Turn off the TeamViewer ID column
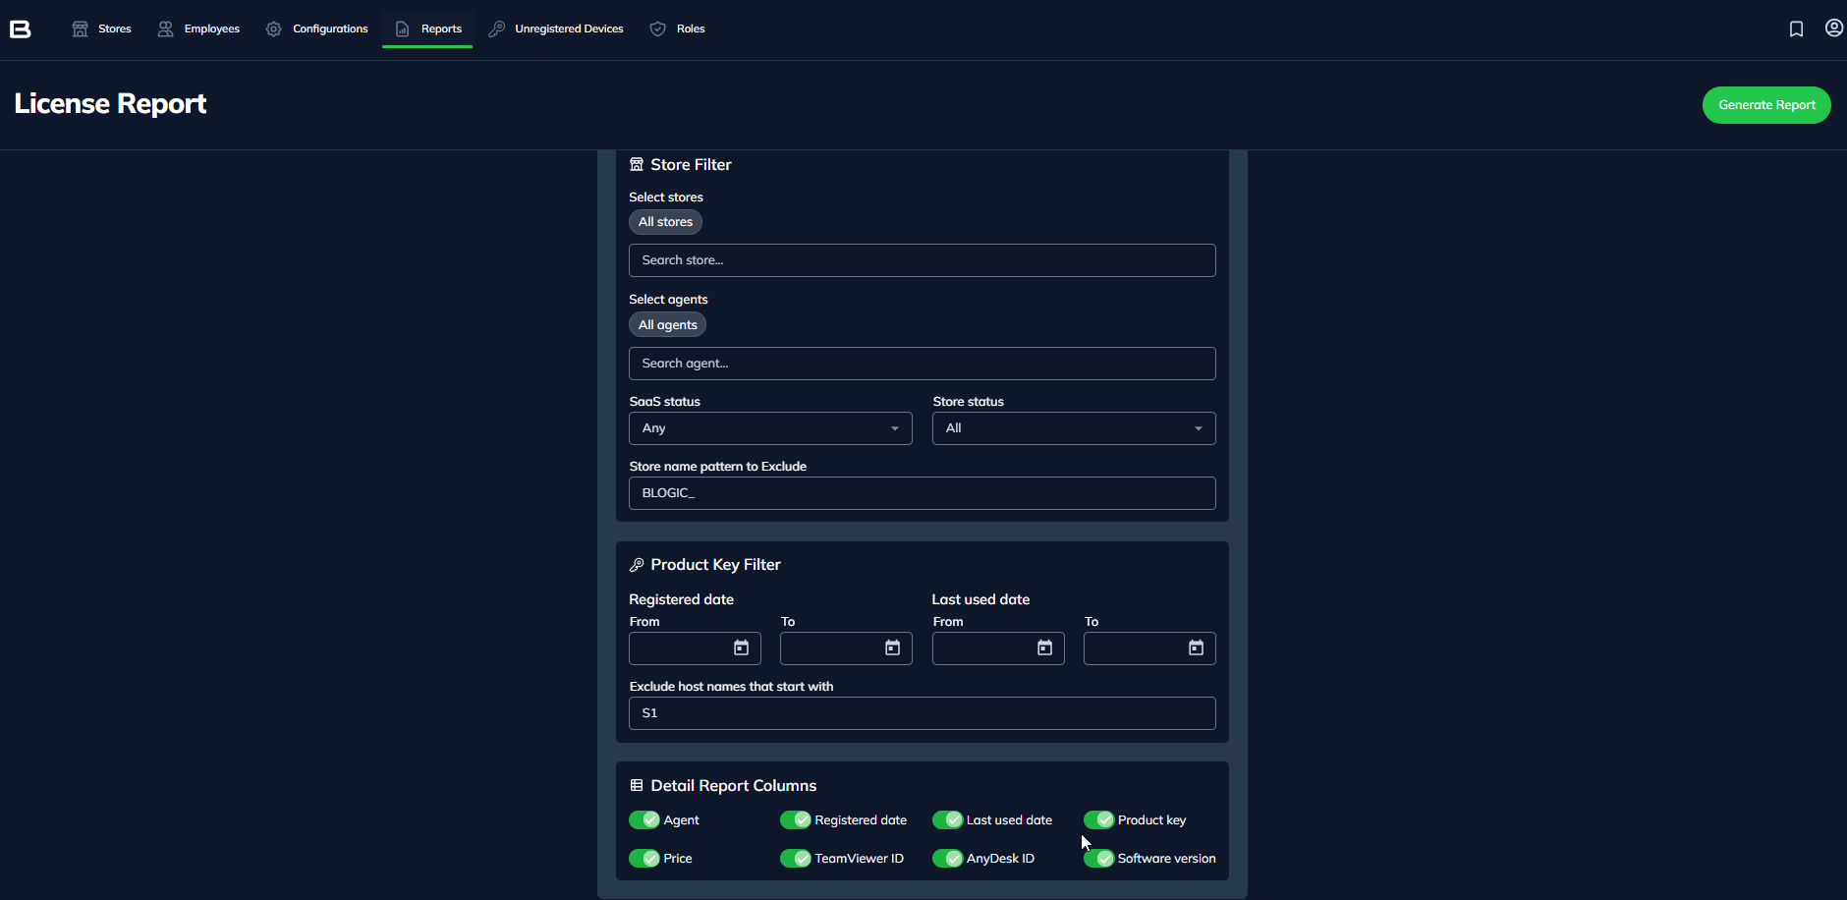The height and width of the screenshot is (900, 1847). 795,859
